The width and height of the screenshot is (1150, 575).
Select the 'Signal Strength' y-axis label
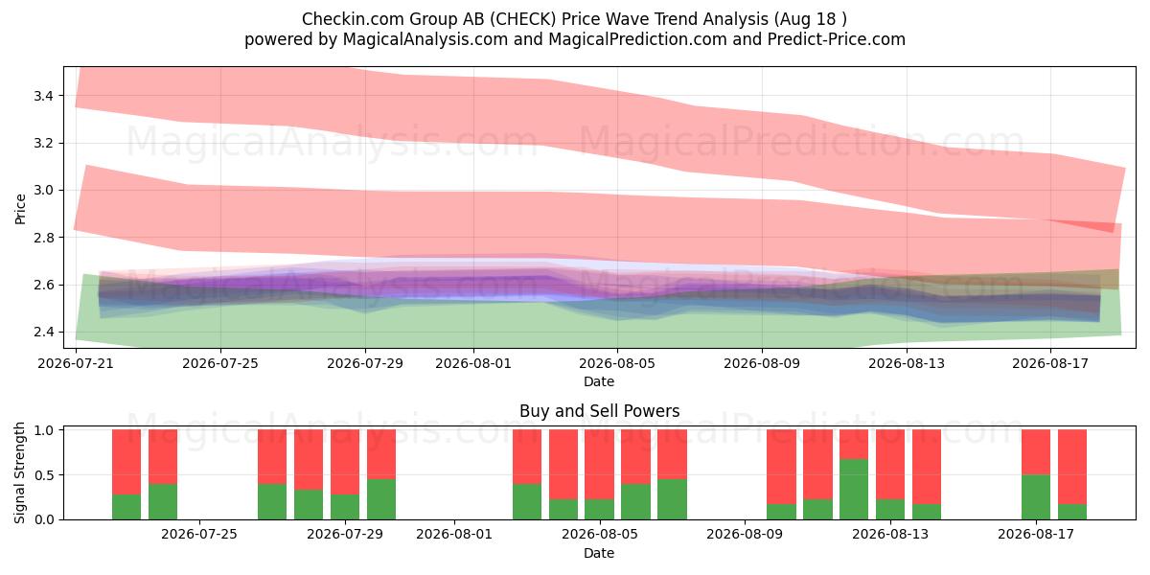point(21,474)
